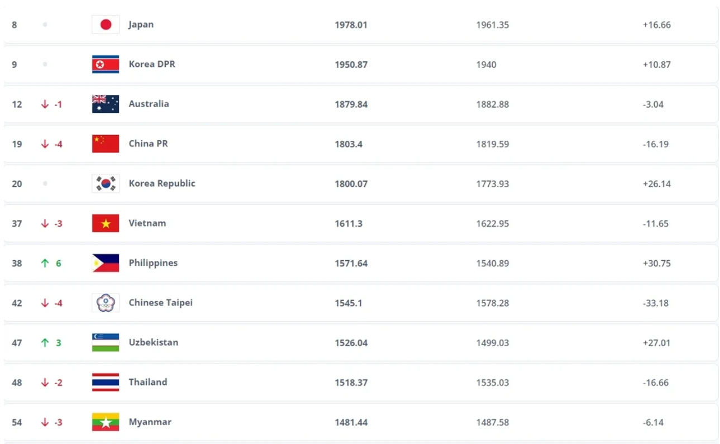
Task: Click the Philippines flag icon
Action: pyautogui.click(x=106, y=263)
